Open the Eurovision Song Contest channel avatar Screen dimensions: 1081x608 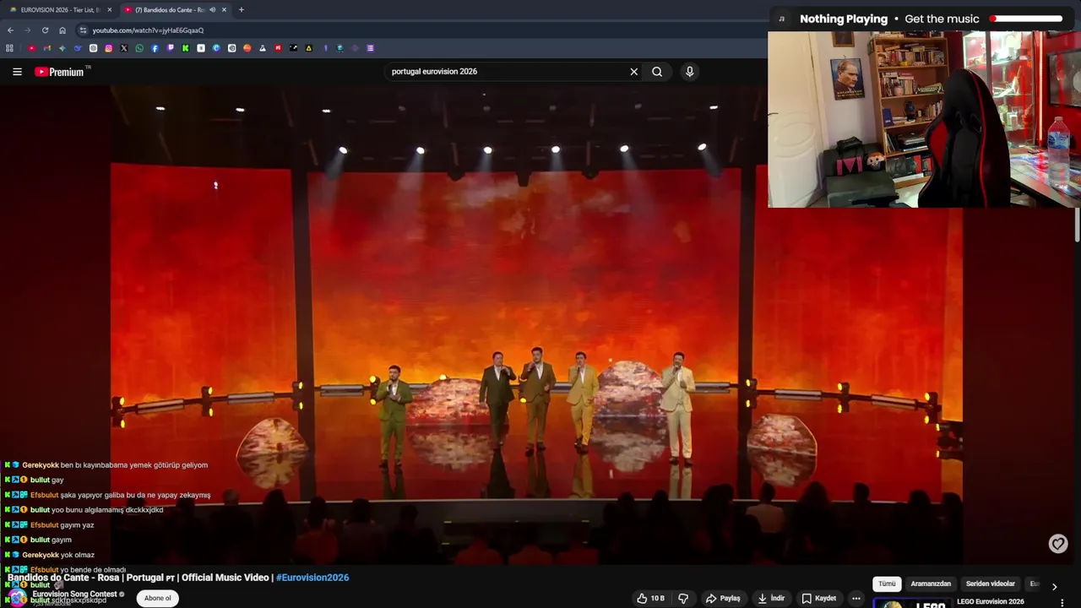point(18,598)
